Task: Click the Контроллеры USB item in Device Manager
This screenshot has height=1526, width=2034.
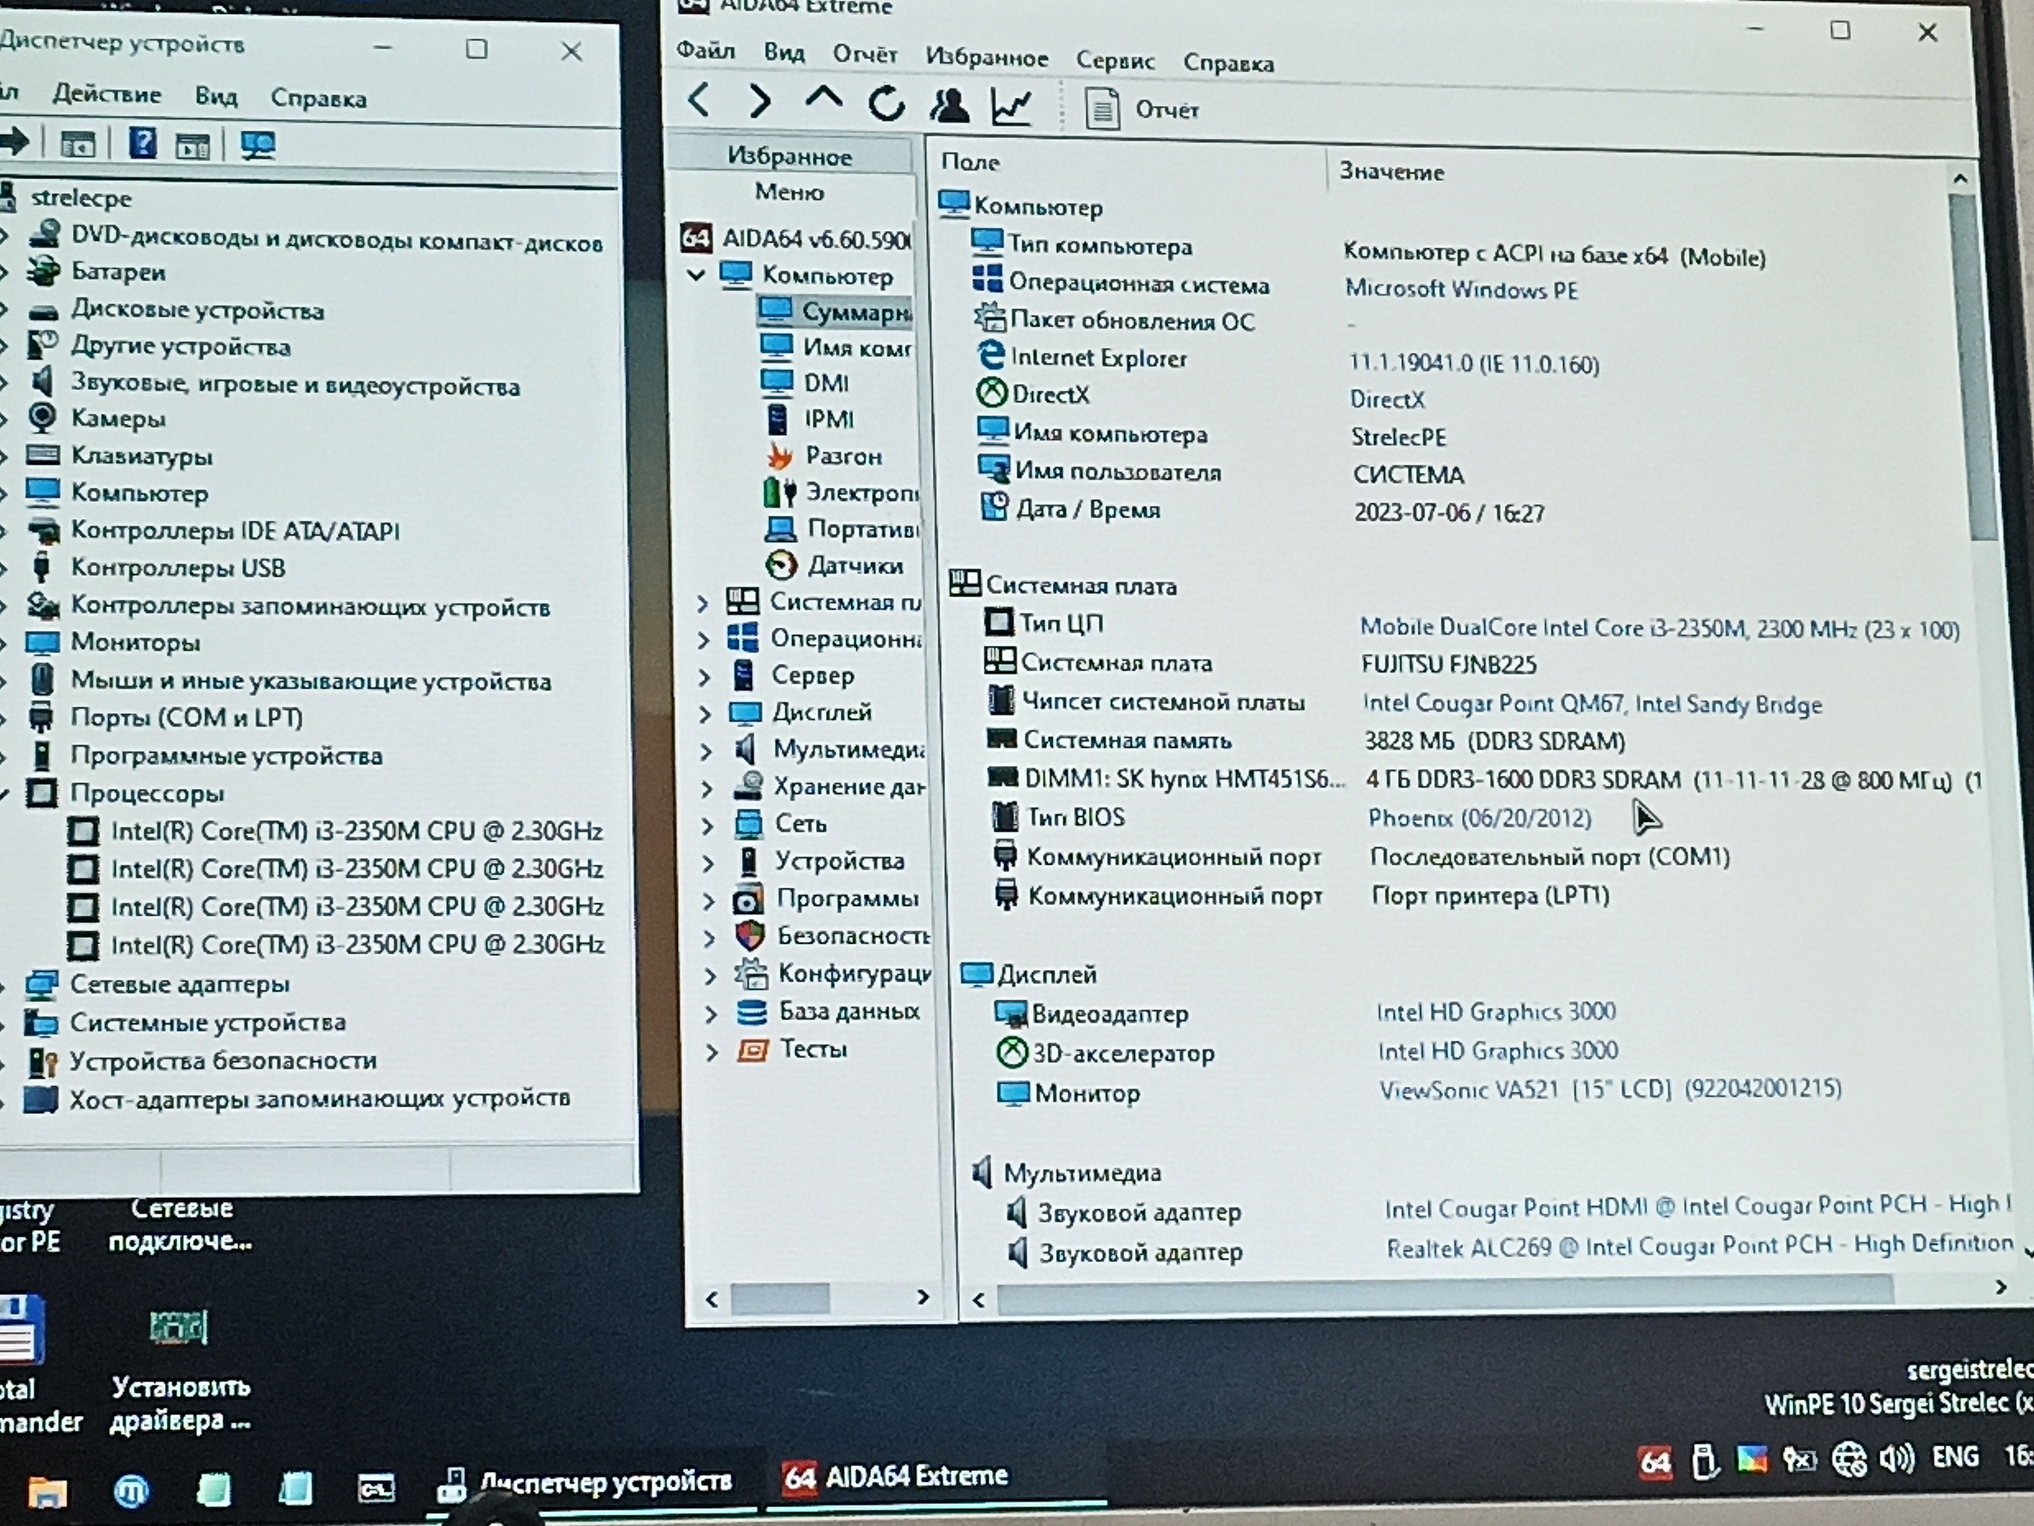Action: (178, 568)
